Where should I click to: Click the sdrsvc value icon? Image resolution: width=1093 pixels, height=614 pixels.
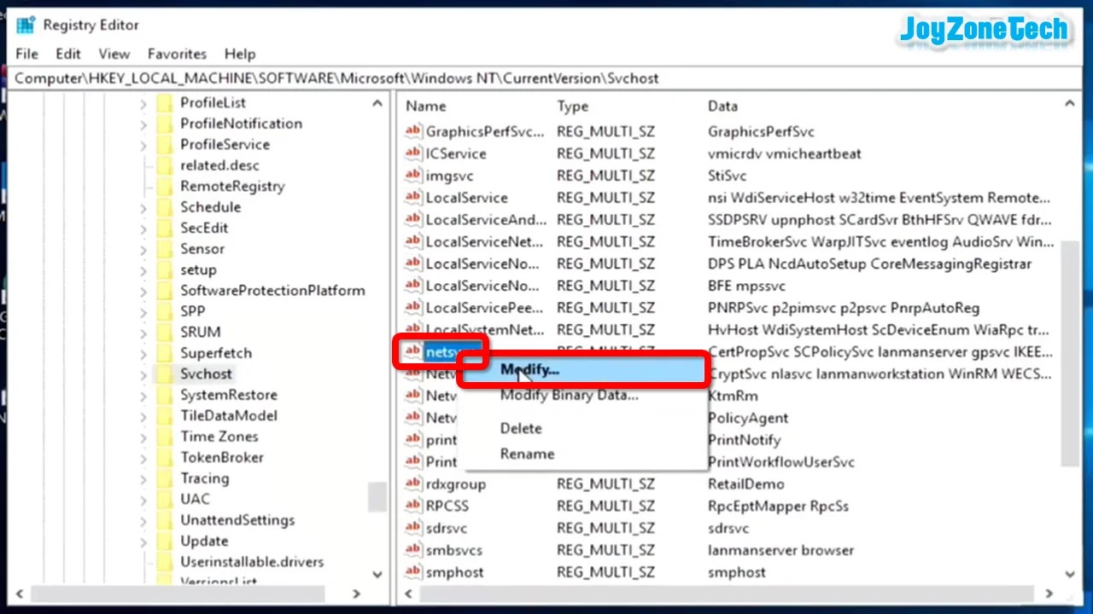coord(413,528)
